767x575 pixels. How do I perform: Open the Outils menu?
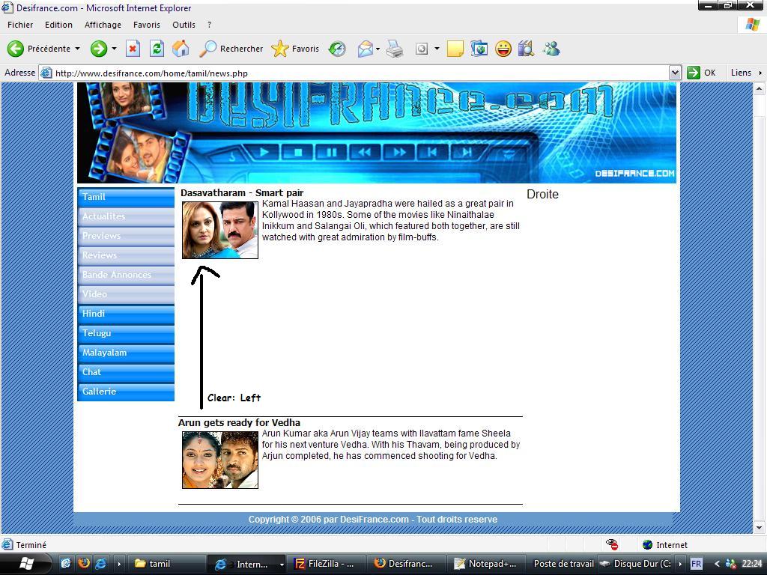click(184, 25)
